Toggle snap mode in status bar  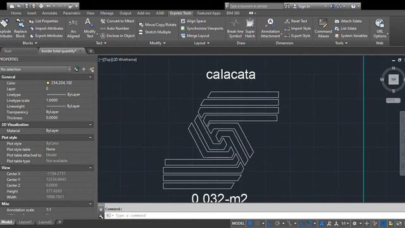click(x=258, y=224)
